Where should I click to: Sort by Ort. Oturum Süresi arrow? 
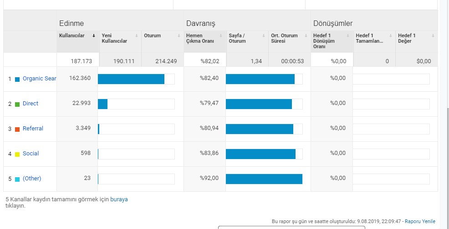306,36
